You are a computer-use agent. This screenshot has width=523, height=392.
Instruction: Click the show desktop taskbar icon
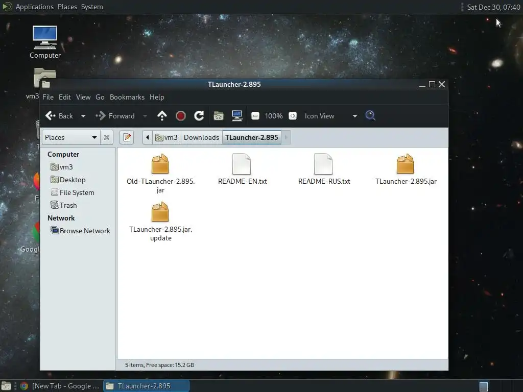pyautogui.click(x=6, y=386)
